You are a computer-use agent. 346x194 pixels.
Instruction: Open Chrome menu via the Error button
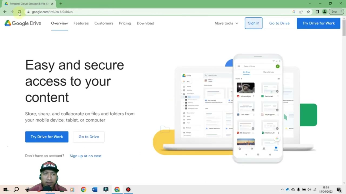pyautogui.click(x=337, y=12)
